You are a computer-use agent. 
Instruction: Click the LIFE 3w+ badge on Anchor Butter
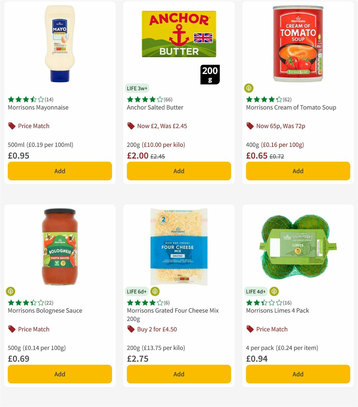[138, 88]
